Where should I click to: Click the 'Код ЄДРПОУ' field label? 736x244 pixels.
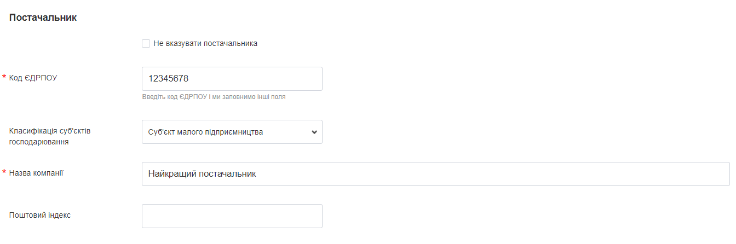[x=33, y=78]
